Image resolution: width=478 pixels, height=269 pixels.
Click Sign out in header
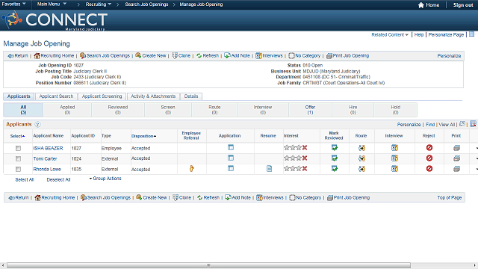coord(463,5)
